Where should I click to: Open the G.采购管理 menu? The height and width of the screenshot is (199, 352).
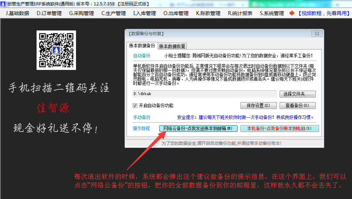[x=81, y=13]
